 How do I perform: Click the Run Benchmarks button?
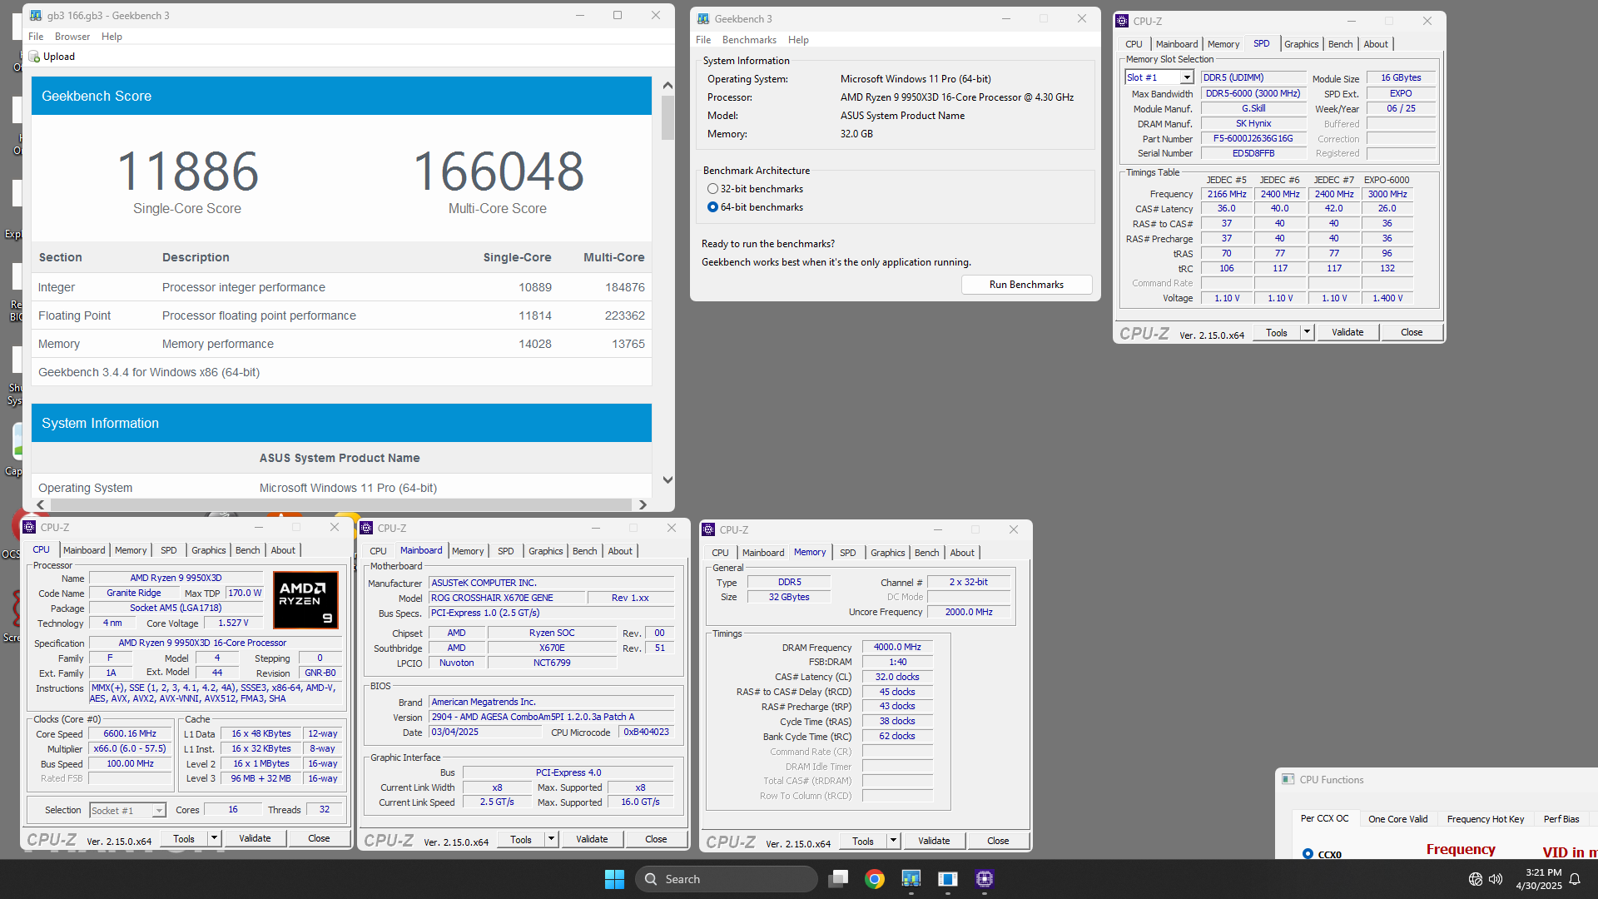click(1026, 285)
